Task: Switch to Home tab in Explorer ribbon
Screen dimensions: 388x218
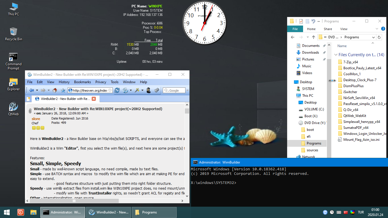Action: [311, 29]
